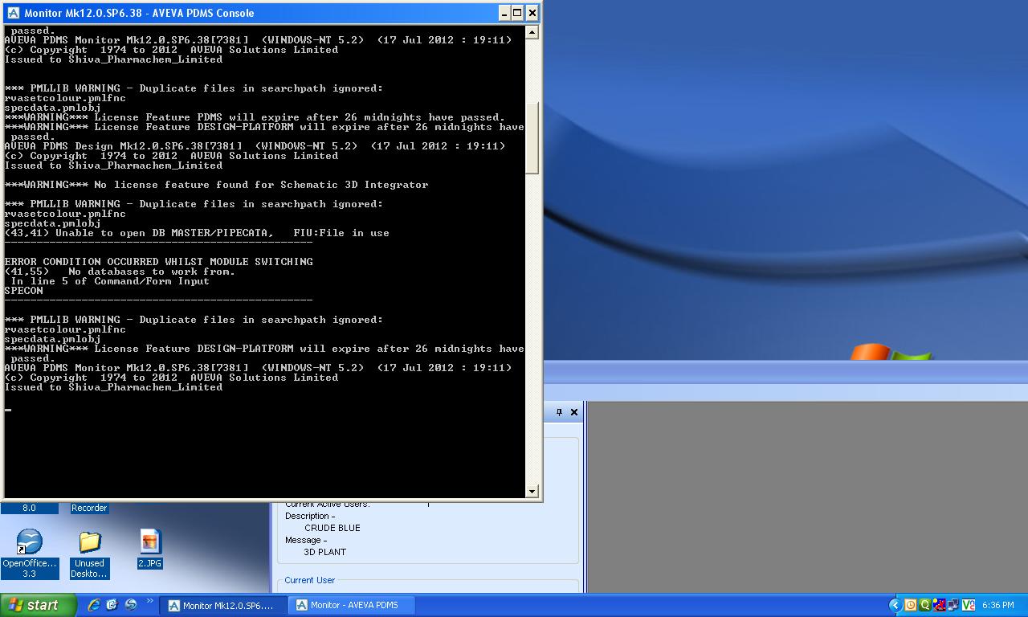Open the Windows Start menu
Image resolution: width=1028 pixels, height=617 pixels.
(x=39, y=605)
